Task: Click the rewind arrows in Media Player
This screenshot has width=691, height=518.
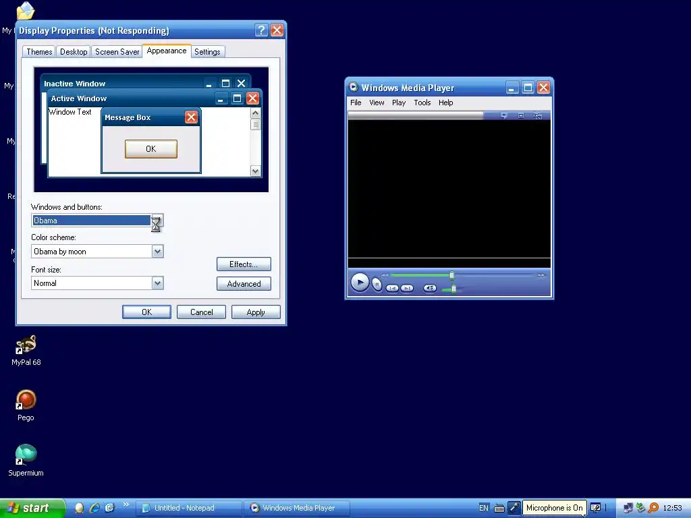Action: tap(385, 275)
